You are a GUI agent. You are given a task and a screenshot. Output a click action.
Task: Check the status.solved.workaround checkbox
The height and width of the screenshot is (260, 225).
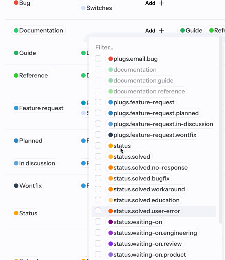[x=98, y=189]
